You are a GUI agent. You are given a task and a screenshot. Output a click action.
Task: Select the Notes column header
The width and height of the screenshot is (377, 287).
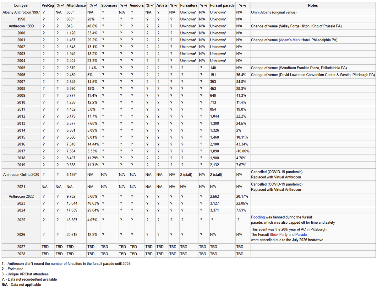313,6
